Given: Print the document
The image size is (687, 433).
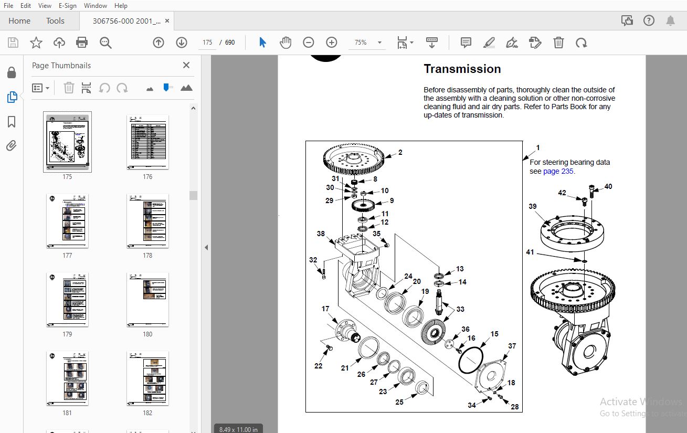Looking at the screenshot, I should (x=82, y=43).
